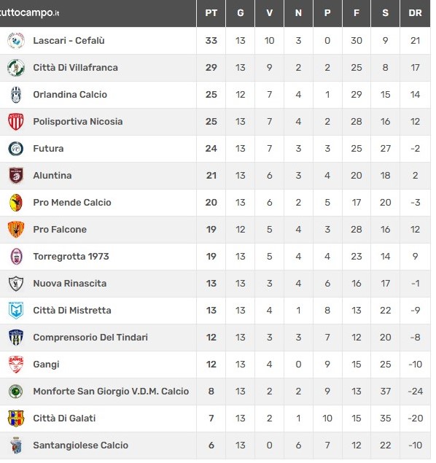Viewport: 436px width, 463px height.
Task: Click the Lascari - Cefalù team crest
Action: pos(16,41)
